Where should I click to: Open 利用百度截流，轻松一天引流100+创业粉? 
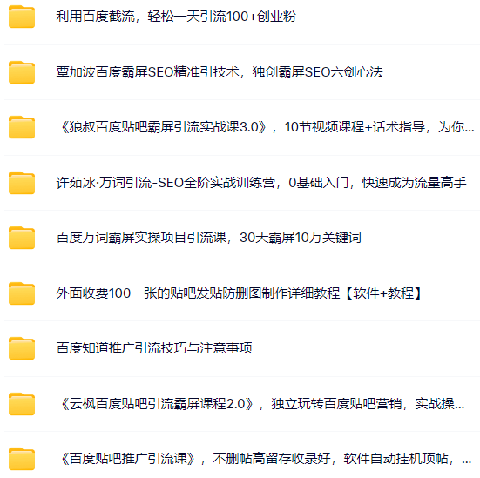(176, 17)
